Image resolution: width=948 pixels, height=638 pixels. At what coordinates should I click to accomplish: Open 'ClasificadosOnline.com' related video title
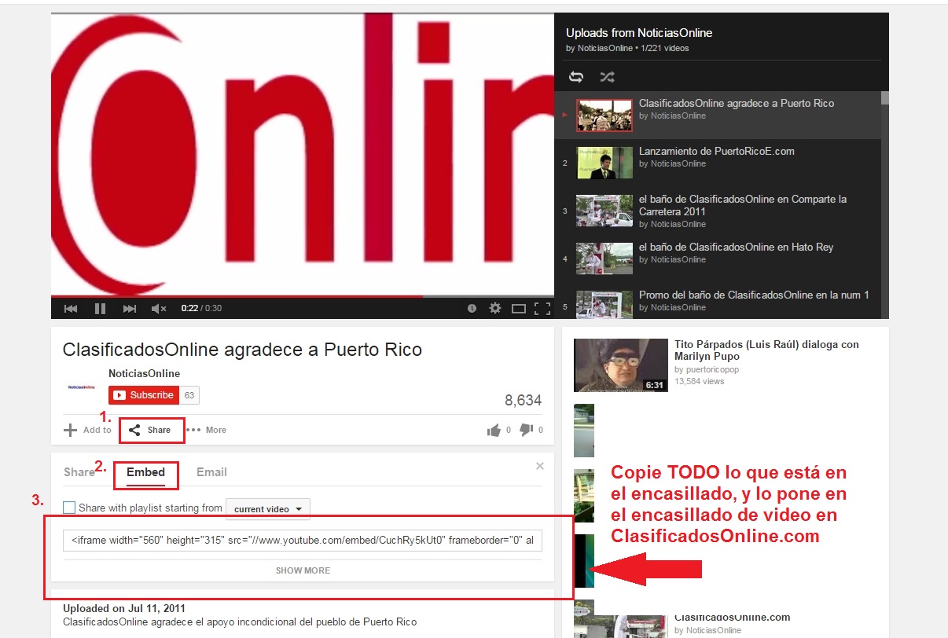732,618
